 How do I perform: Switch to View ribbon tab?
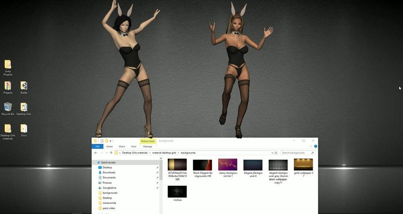pos(133,146)
